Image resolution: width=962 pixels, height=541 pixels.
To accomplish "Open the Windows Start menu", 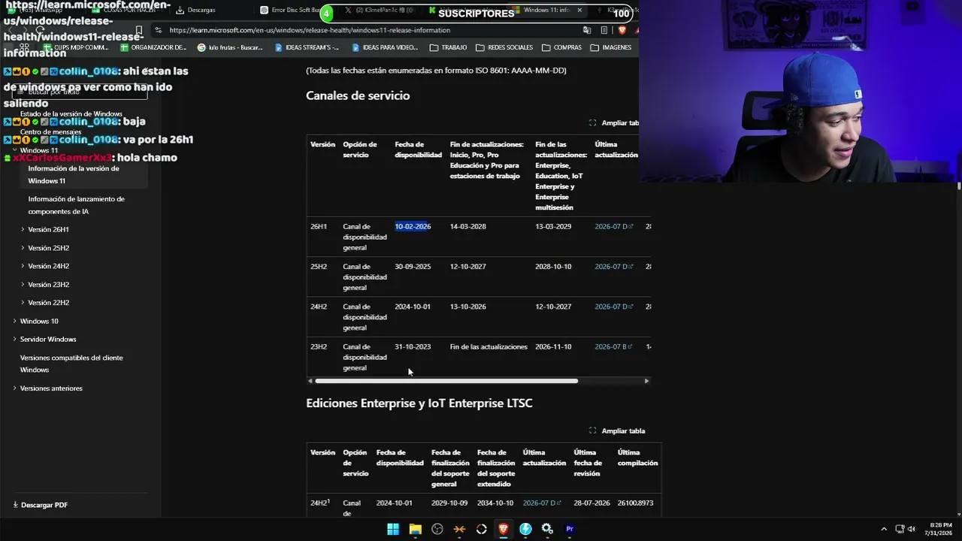I will point(393,529).
